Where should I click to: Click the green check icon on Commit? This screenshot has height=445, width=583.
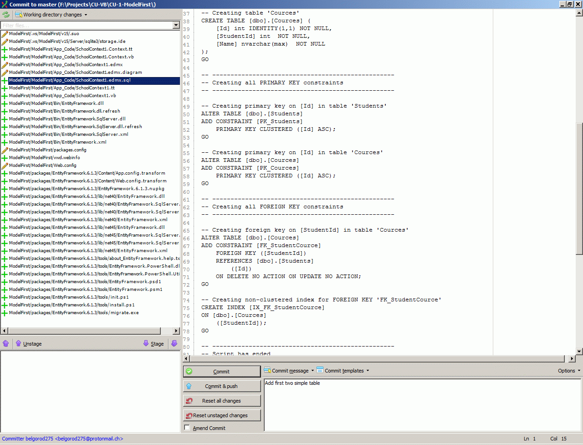click(189, 372)
